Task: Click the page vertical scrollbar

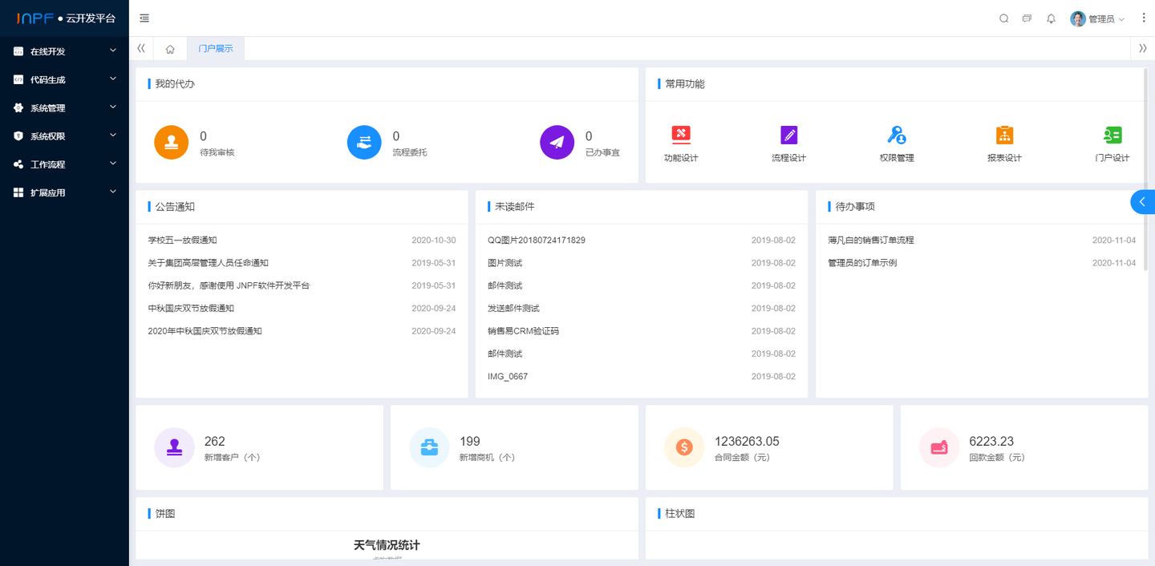Action: (1147, 168)
